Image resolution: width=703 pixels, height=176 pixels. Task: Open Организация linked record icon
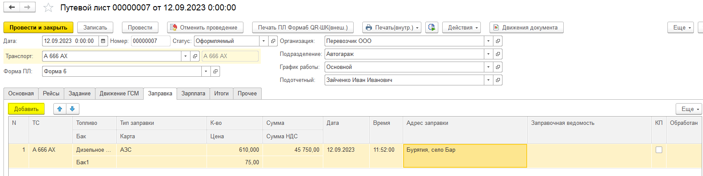click(x=498, y=41)
